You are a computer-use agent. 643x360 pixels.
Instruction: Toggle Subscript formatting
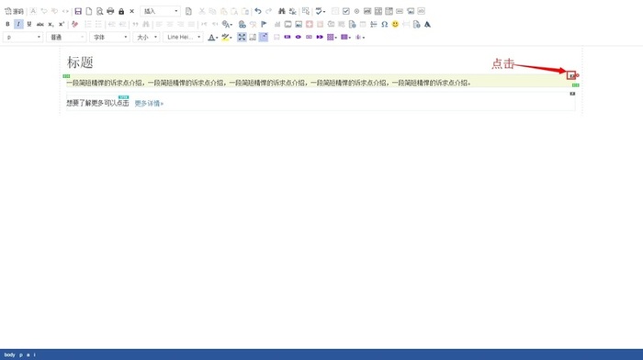pyautogui.click(x=51, y=24)
